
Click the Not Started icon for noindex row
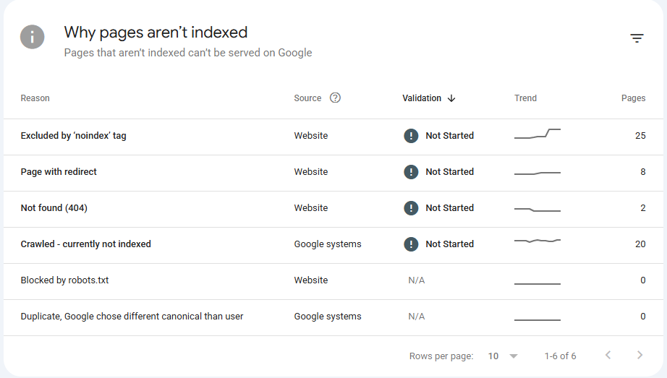(411, 136)
